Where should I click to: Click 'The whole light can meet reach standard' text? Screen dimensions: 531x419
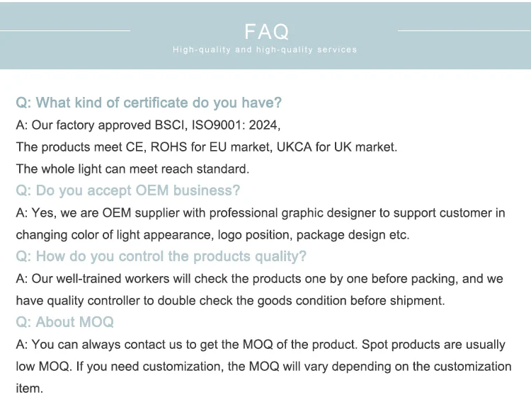(132, 169)
